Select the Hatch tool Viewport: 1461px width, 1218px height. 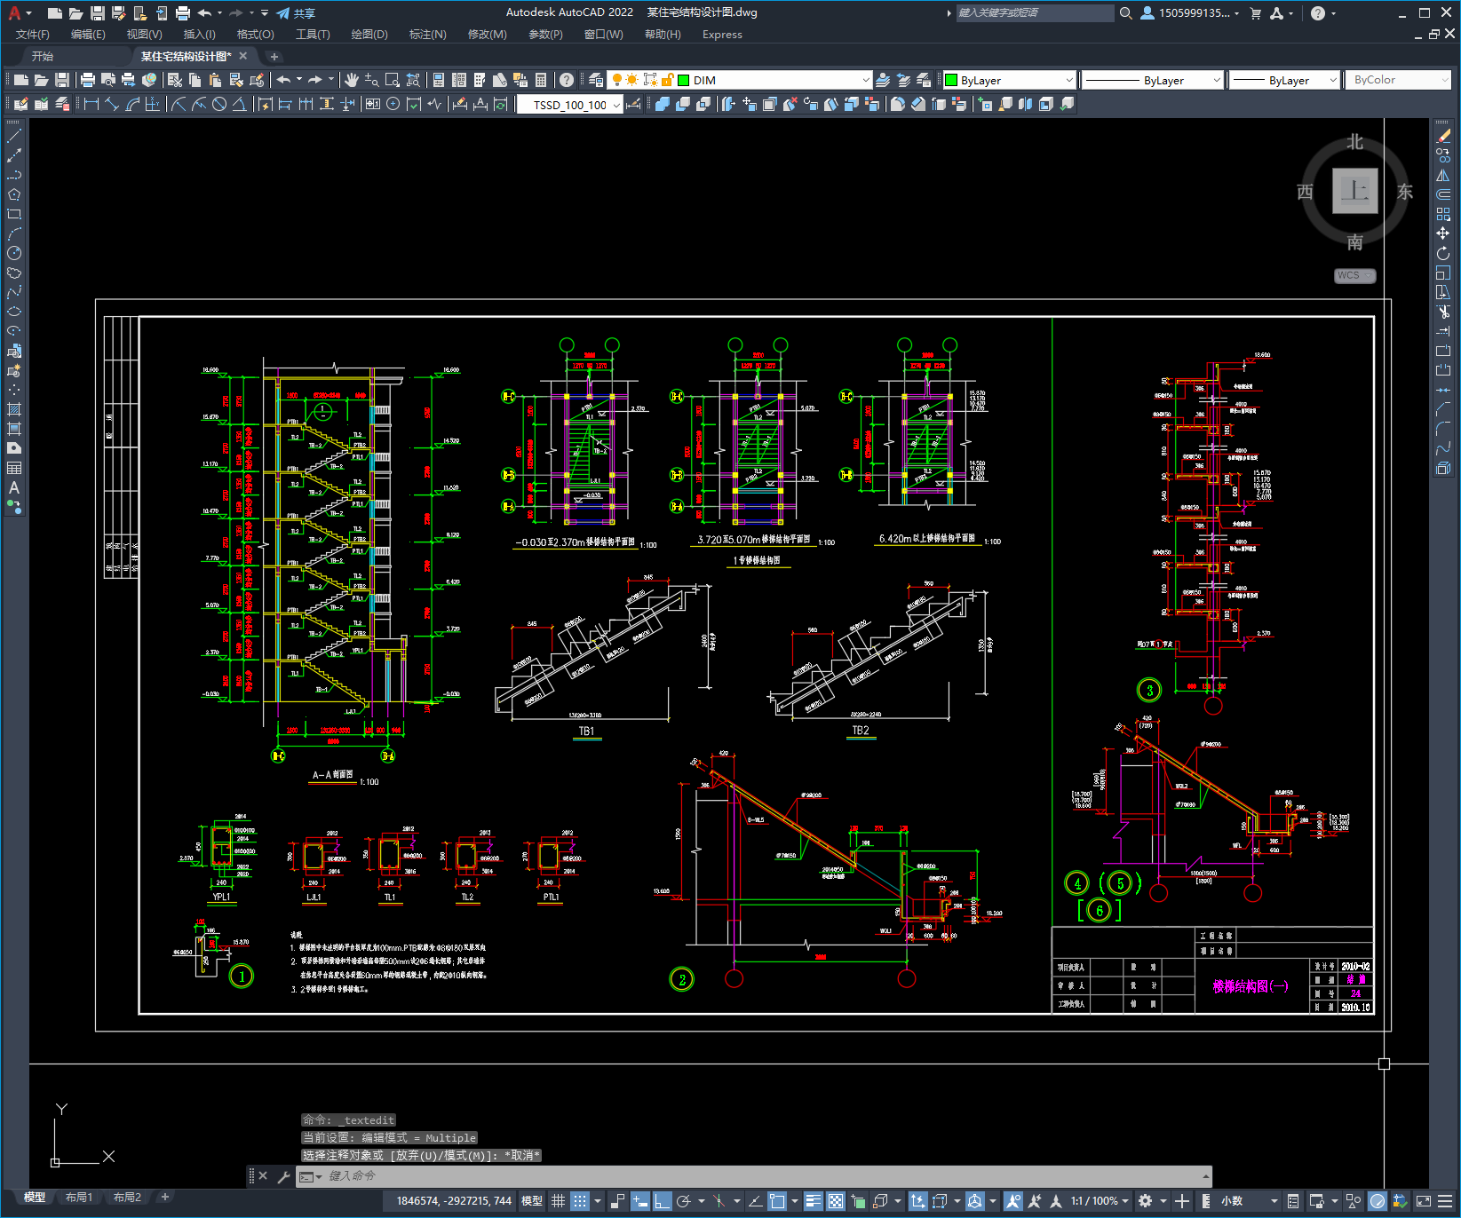[x=14, y=409]
